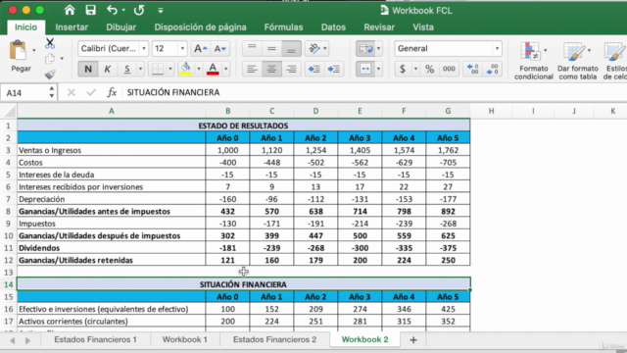Open Estados Financieros 2 sheet
This screenshot has height=353, width=627.
click(274, 339)
